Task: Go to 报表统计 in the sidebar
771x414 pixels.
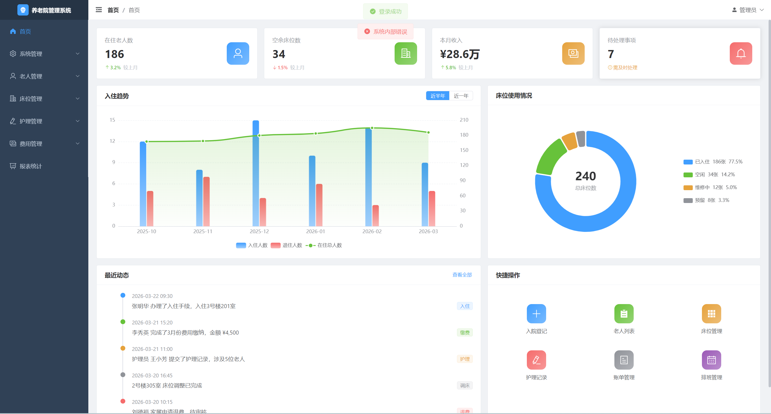Action: click(x=31, y=166)
